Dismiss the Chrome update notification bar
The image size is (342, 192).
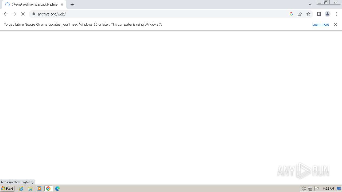coord(336,25)
